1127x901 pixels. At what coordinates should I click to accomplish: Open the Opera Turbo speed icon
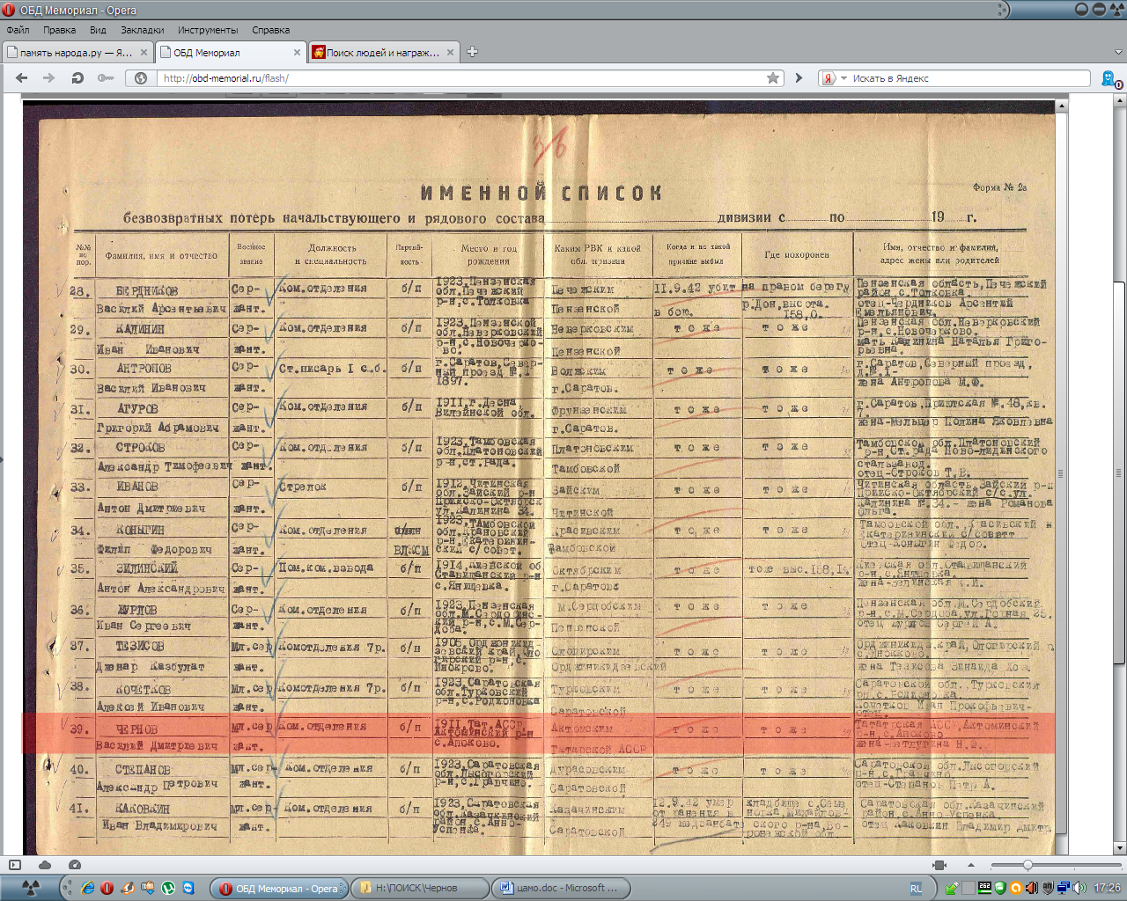75,865
